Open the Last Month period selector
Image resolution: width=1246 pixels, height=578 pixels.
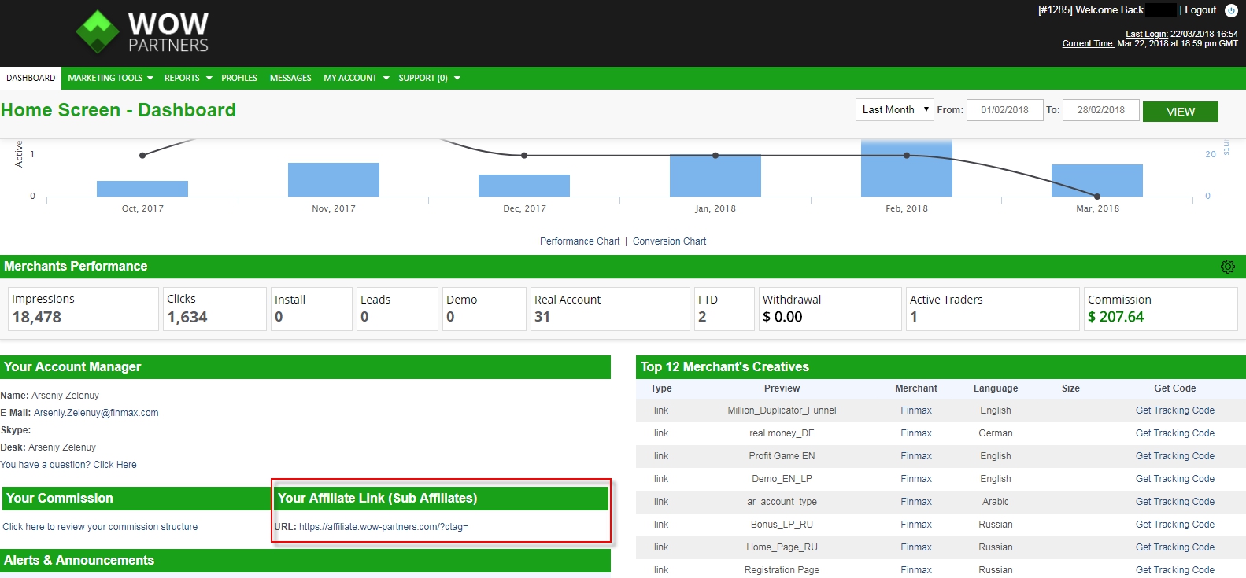[894, 110]
